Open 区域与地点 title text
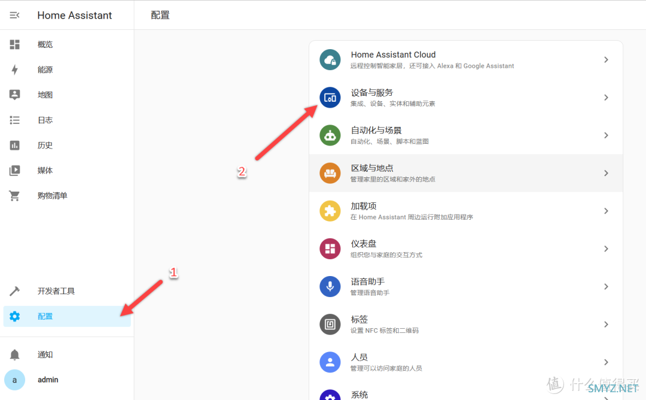646x400 pixels. pos(371,168)
